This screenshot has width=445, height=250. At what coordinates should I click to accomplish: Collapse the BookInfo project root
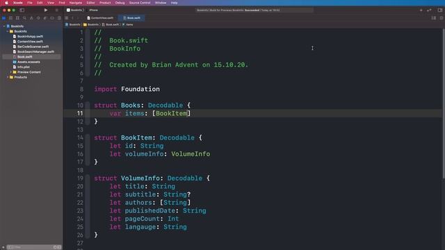[x=4, y=26]
